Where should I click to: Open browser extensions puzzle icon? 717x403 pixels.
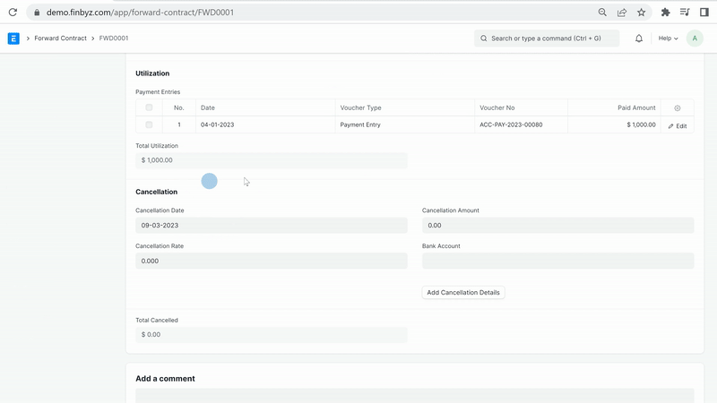click(x=665, y=13)
